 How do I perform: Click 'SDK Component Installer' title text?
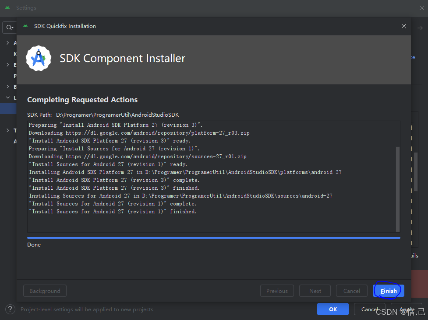tap(123, 58)
